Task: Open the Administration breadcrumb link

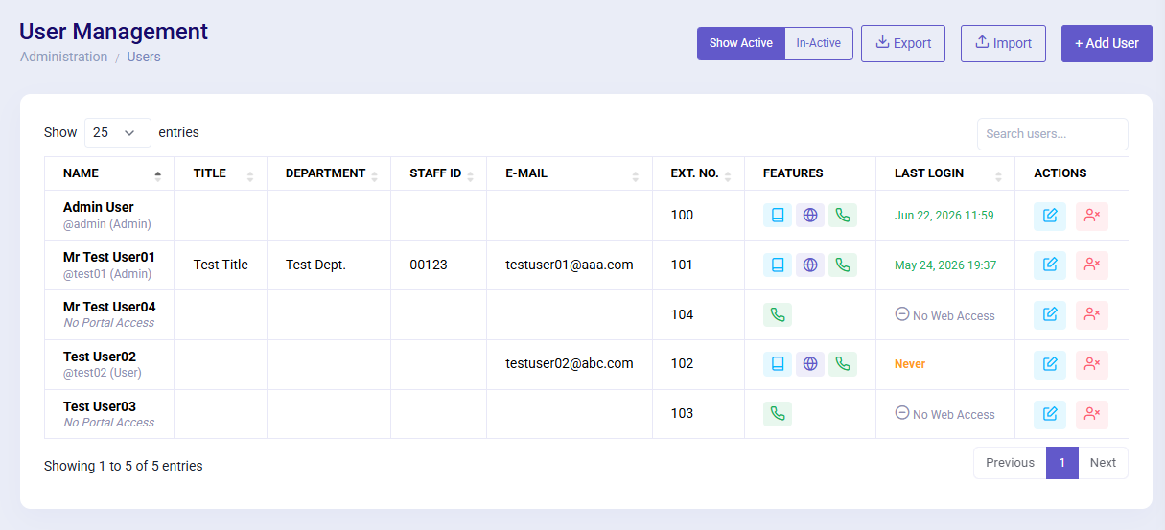Action: [x=63, y=57]
